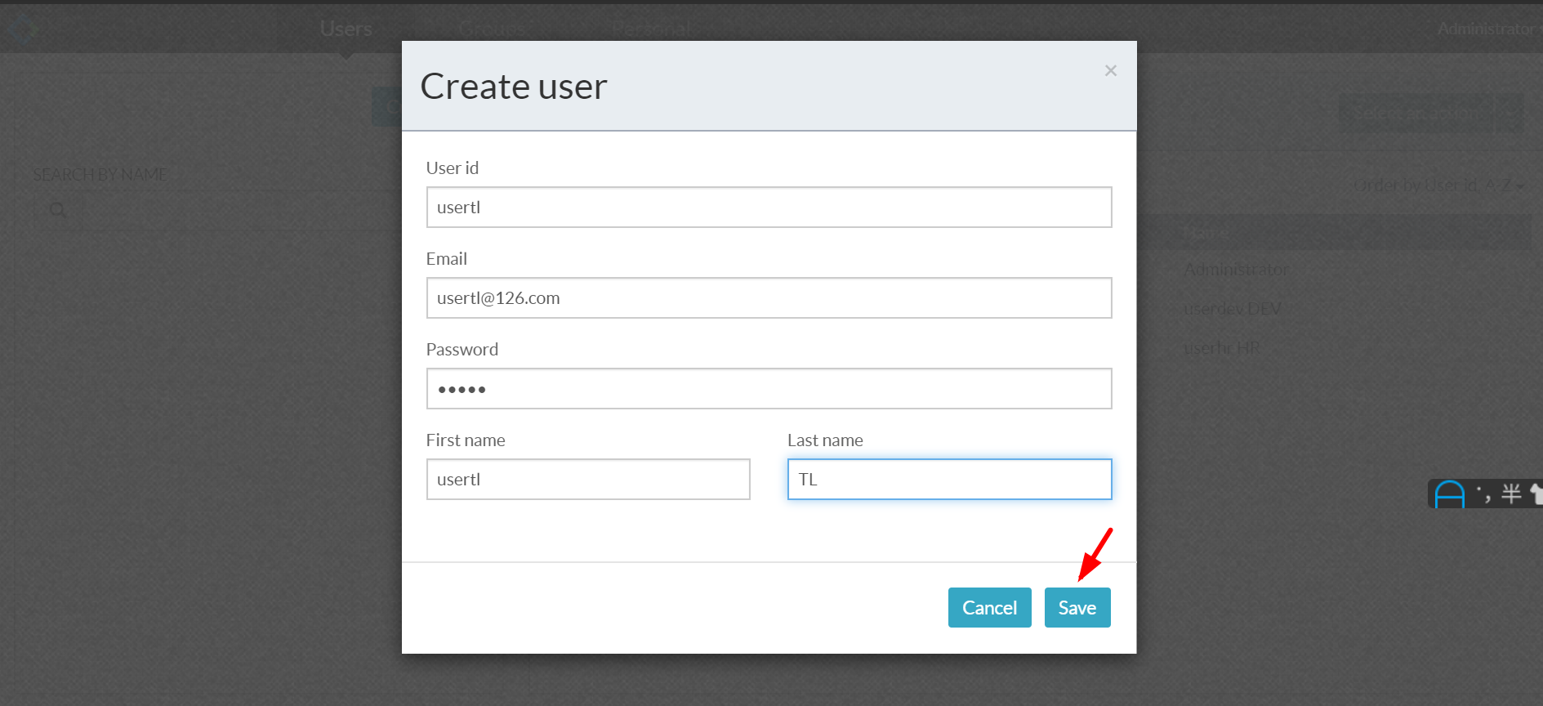Cancel the user creation
The width and height of the screenshot is (1543, 706).
989,608
